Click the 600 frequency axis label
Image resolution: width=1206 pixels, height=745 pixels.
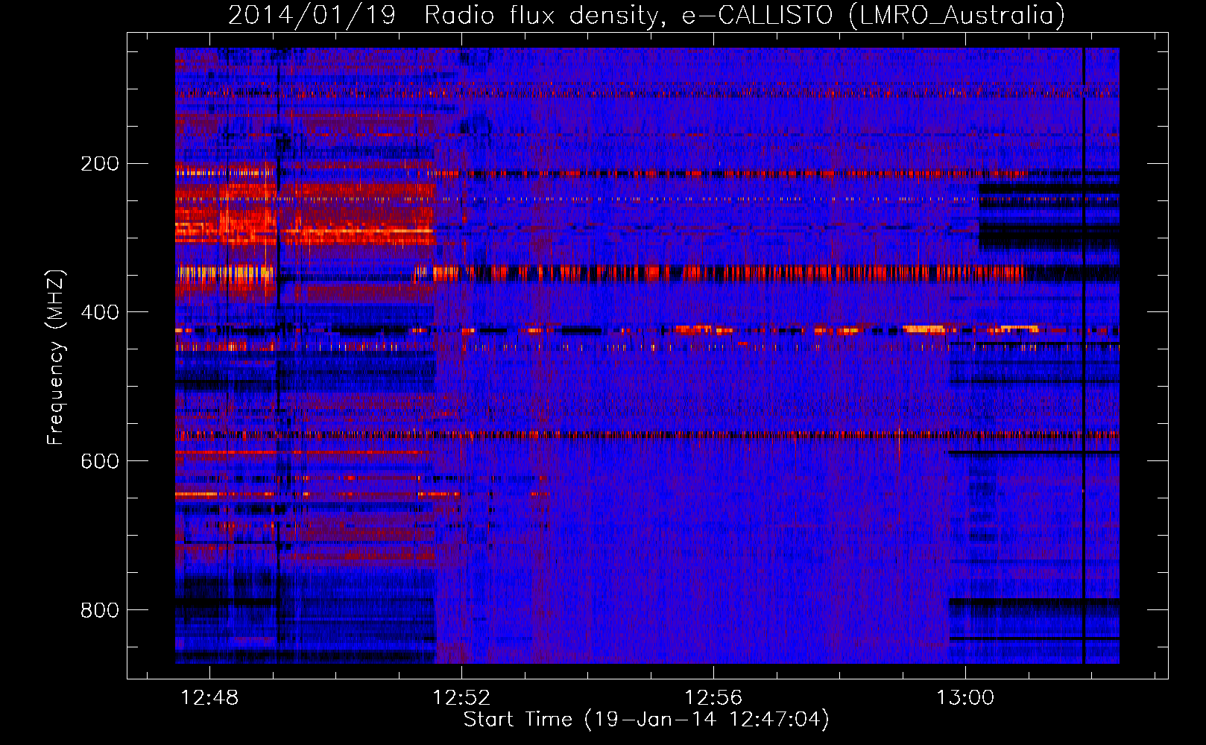coord(100,461)
